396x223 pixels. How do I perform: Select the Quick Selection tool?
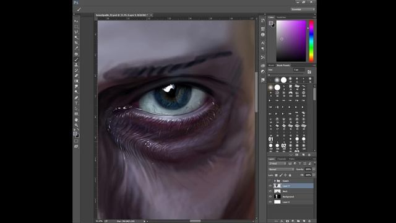tap(76, 37)
